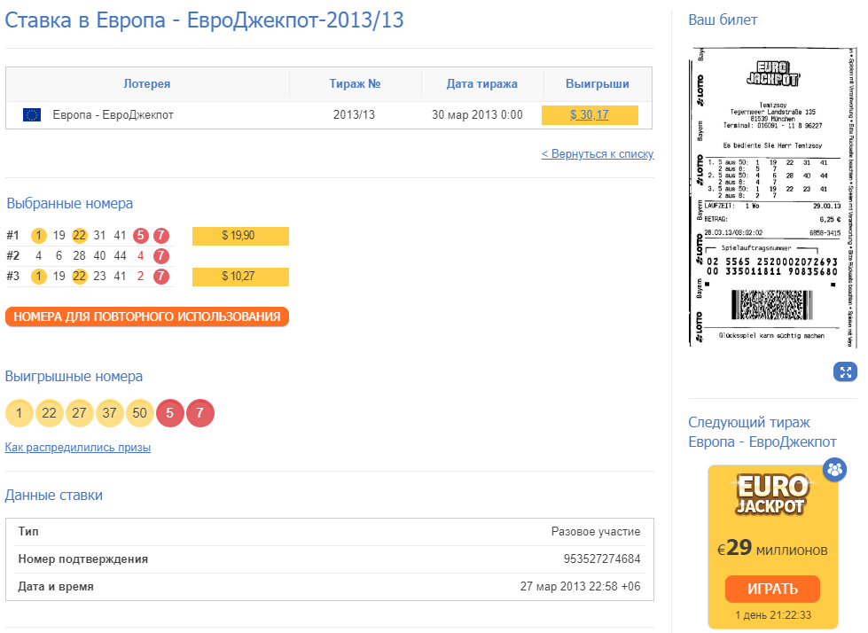Click winning number ball 50
The image size is (868, 633).
(139, 413)
